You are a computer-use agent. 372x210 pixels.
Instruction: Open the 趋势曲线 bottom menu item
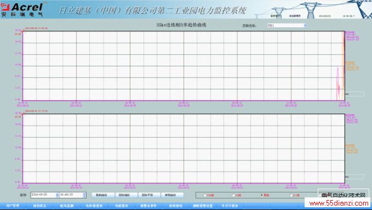coord(176,206)
